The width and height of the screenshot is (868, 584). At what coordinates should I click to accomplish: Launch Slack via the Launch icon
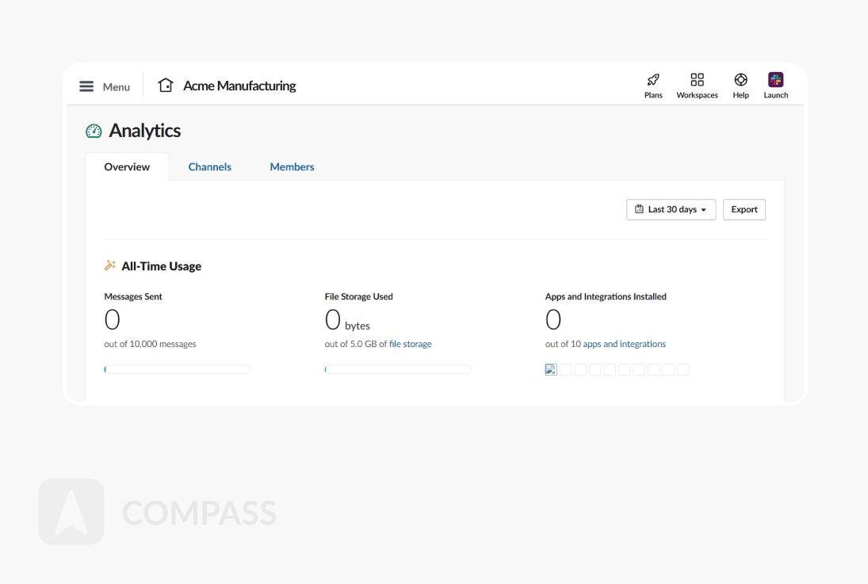[775, 80]
